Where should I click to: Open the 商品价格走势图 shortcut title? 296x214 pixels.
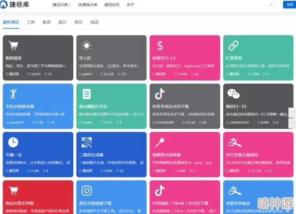point(19,203)
